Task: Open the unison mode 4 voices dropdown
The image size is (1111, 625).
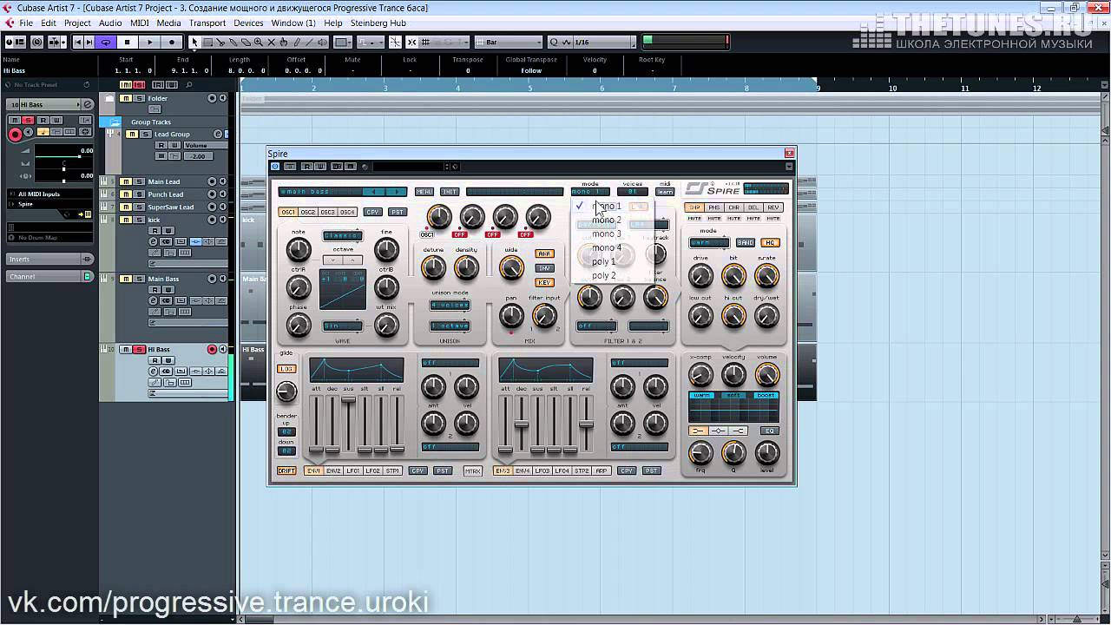Action: (450, 306)
